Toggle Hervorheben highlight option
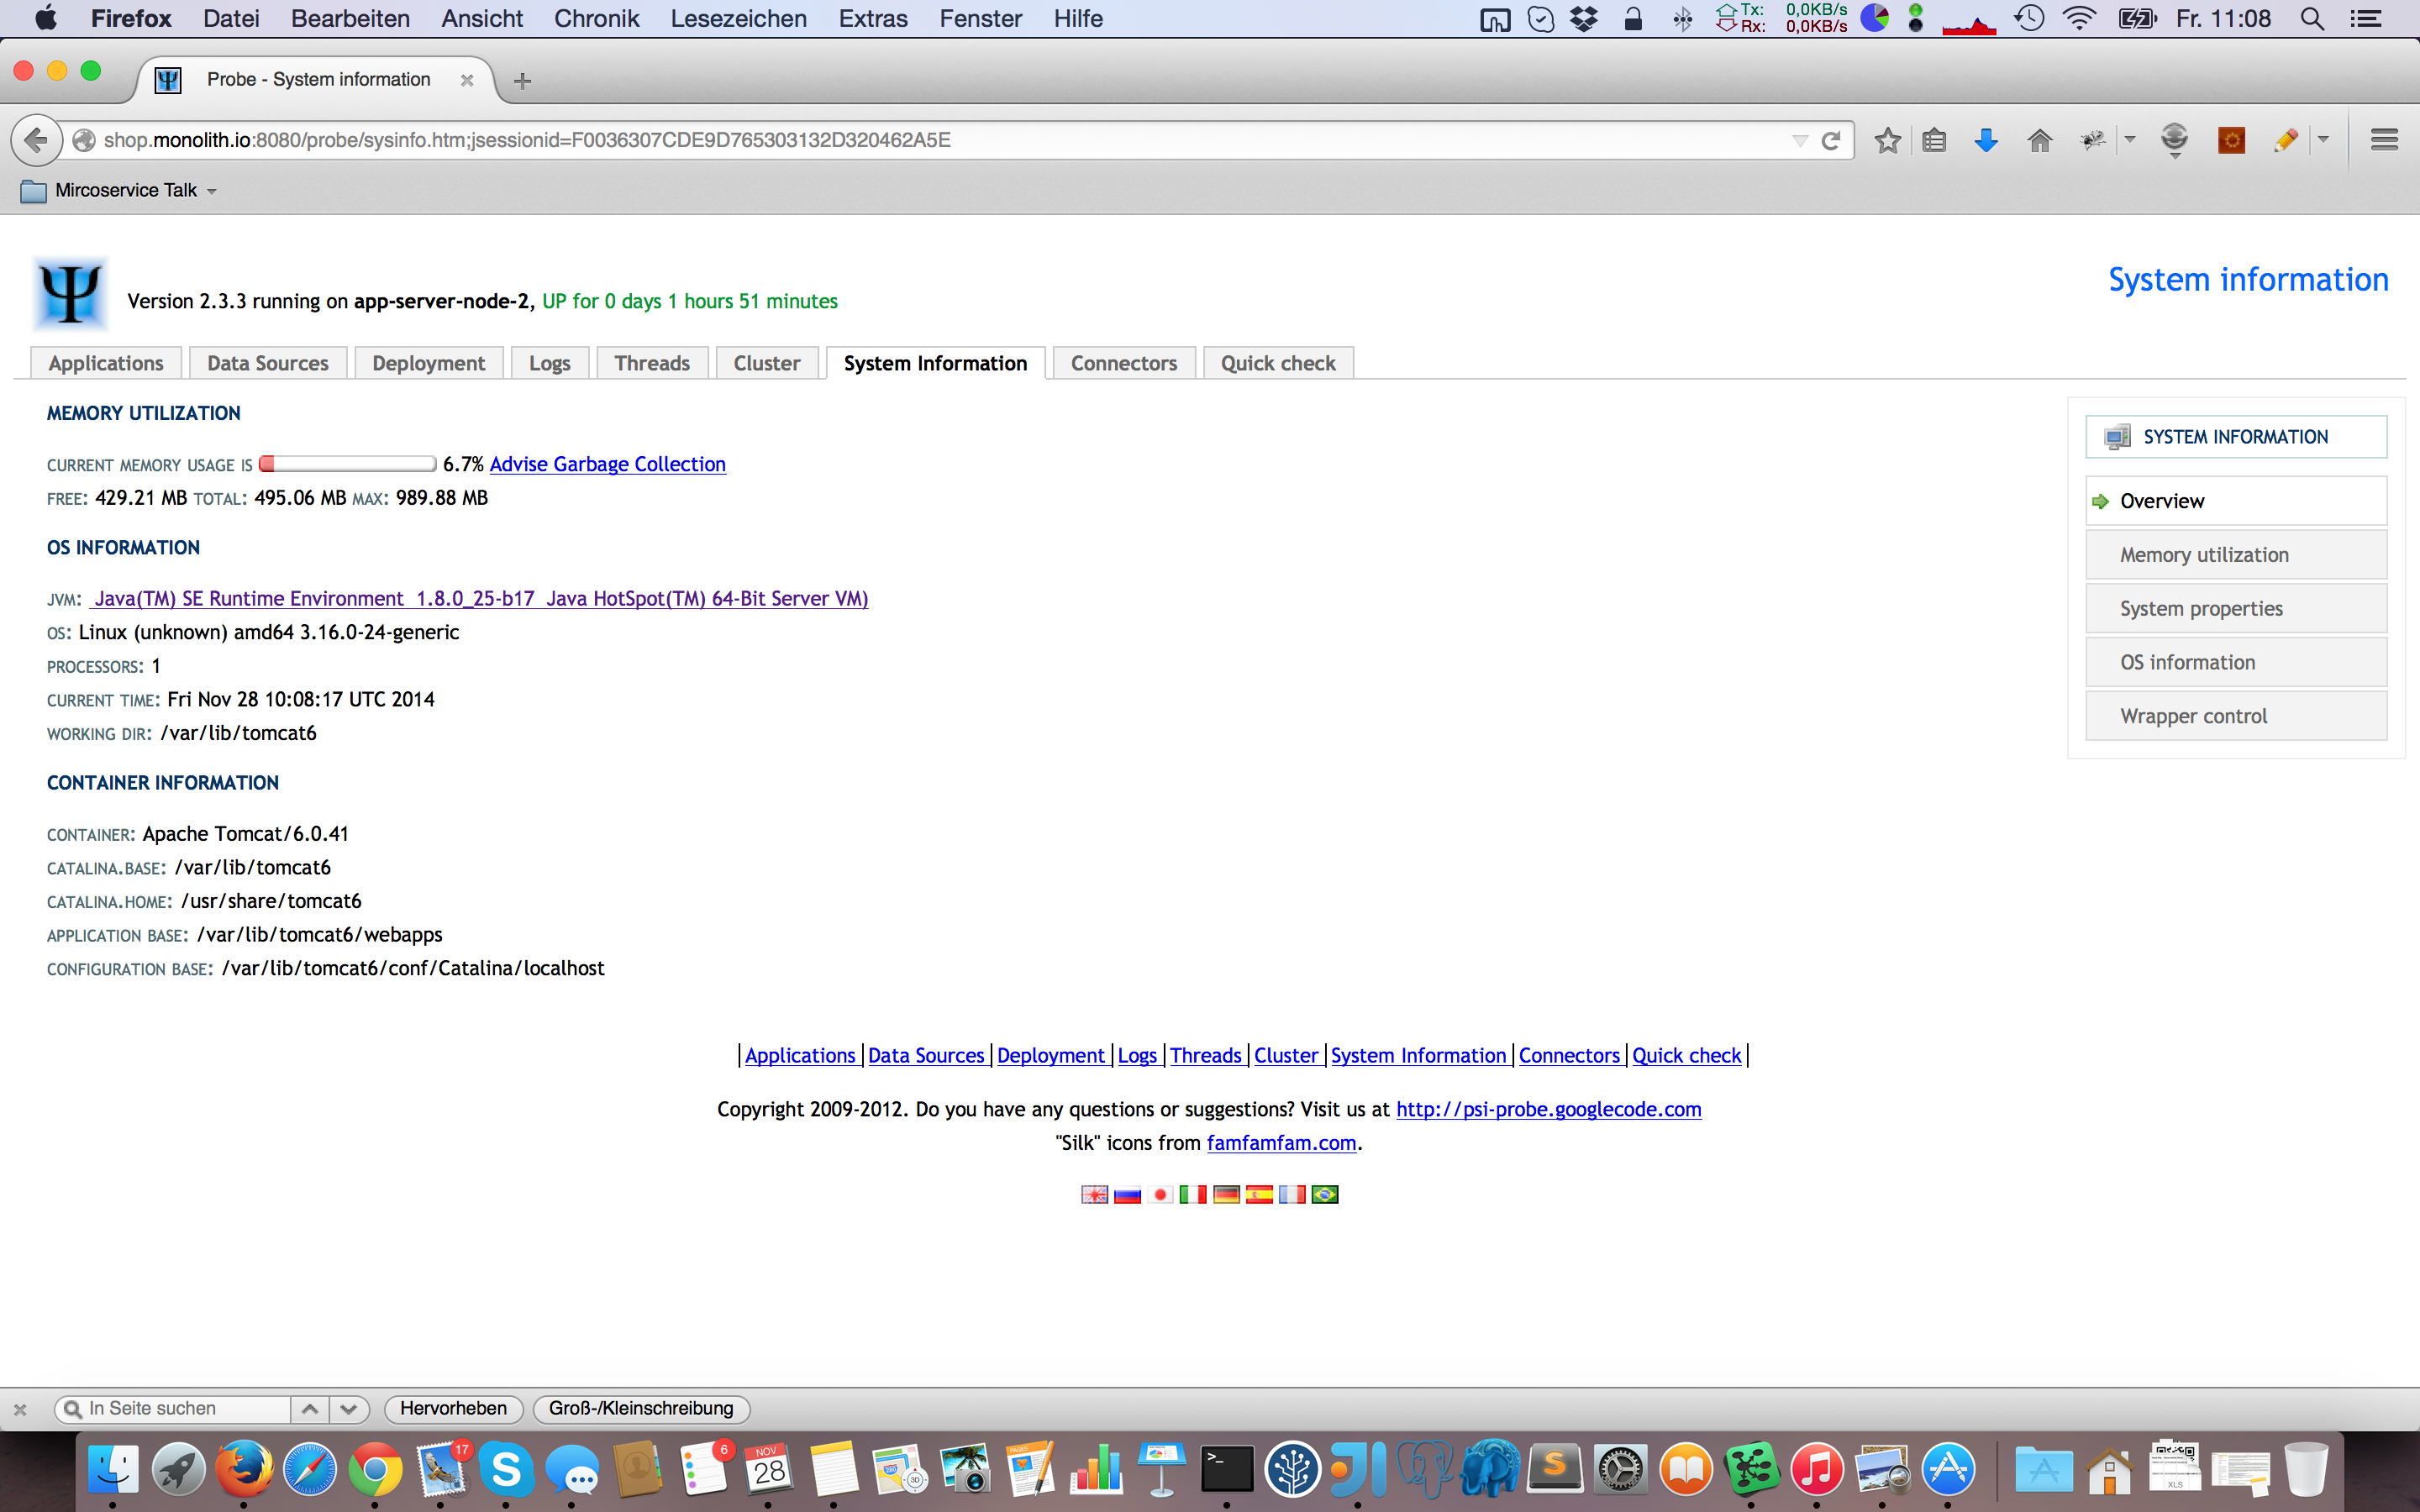The image size is (2420, 1512). coord(453,1408)
